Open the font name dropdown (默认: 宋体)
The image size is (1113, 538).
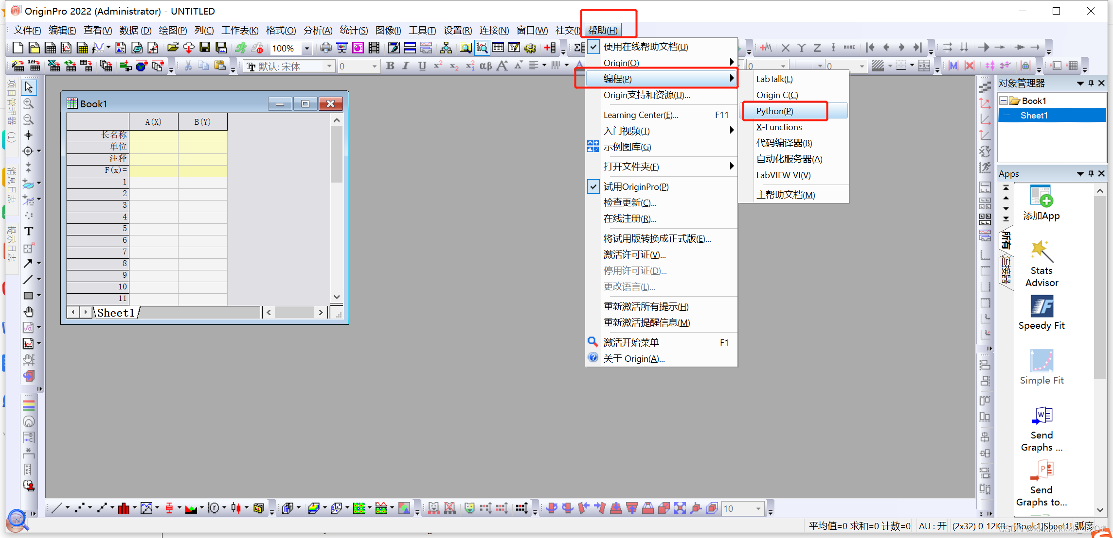[x=329, y=66]
